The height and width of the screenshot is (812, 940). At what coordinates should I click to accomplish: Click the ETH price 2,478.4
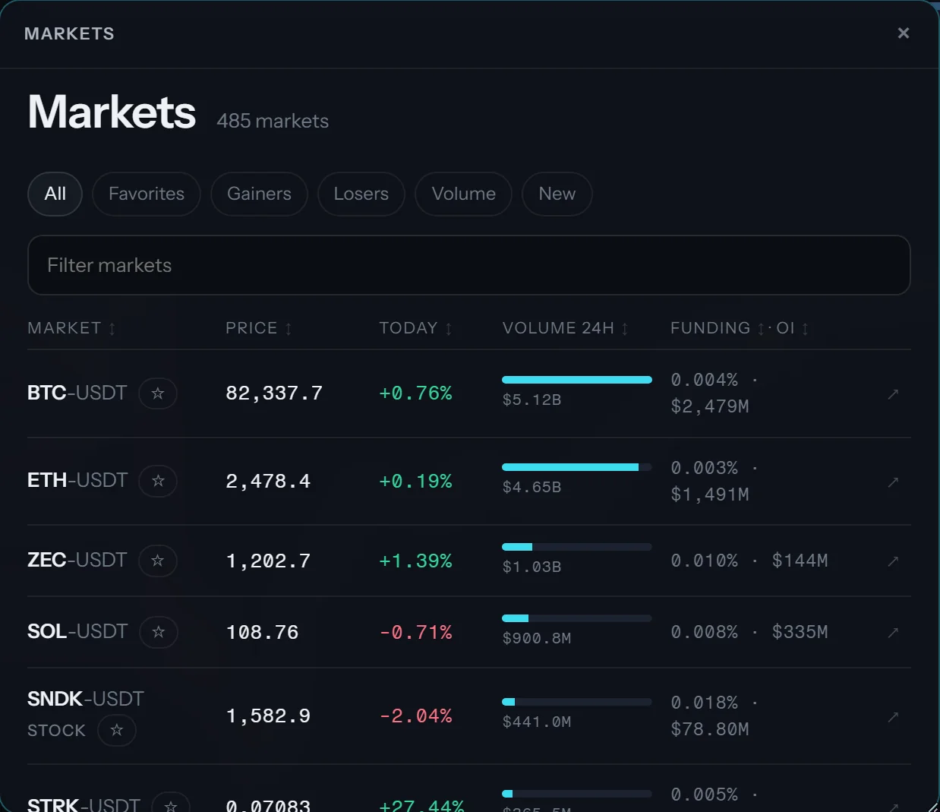(268, 482)
